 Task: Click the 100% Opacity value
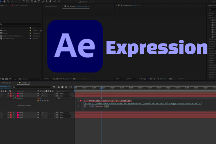[39, 98]
